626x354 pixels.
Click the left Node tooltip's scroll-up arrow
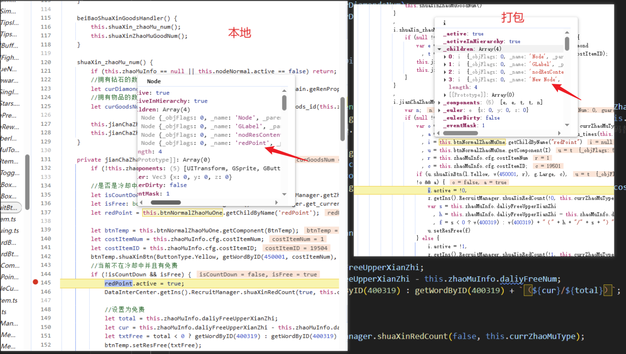pos(284,91)
